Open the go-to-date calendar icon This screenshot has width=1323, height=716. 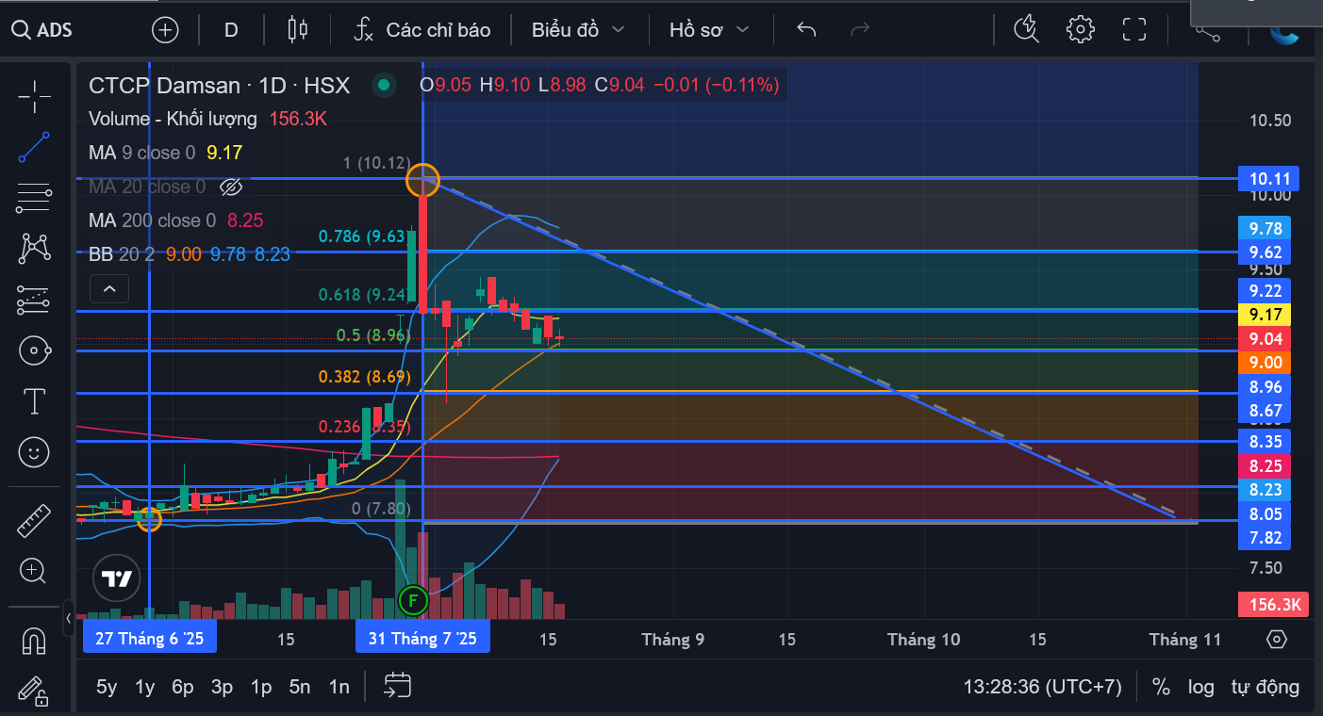[398, 686]
